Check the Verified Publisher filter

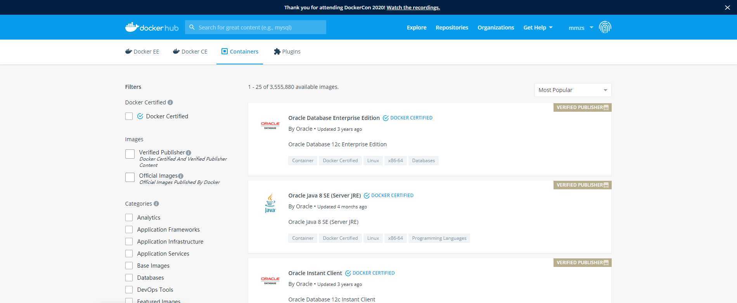click(130, 154)
